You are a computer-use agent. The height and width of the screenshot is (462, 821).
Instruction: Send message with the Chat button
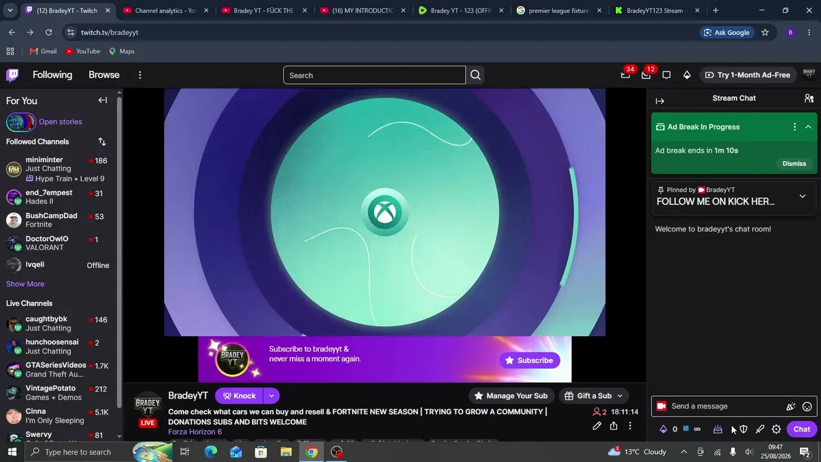[802, 429]
